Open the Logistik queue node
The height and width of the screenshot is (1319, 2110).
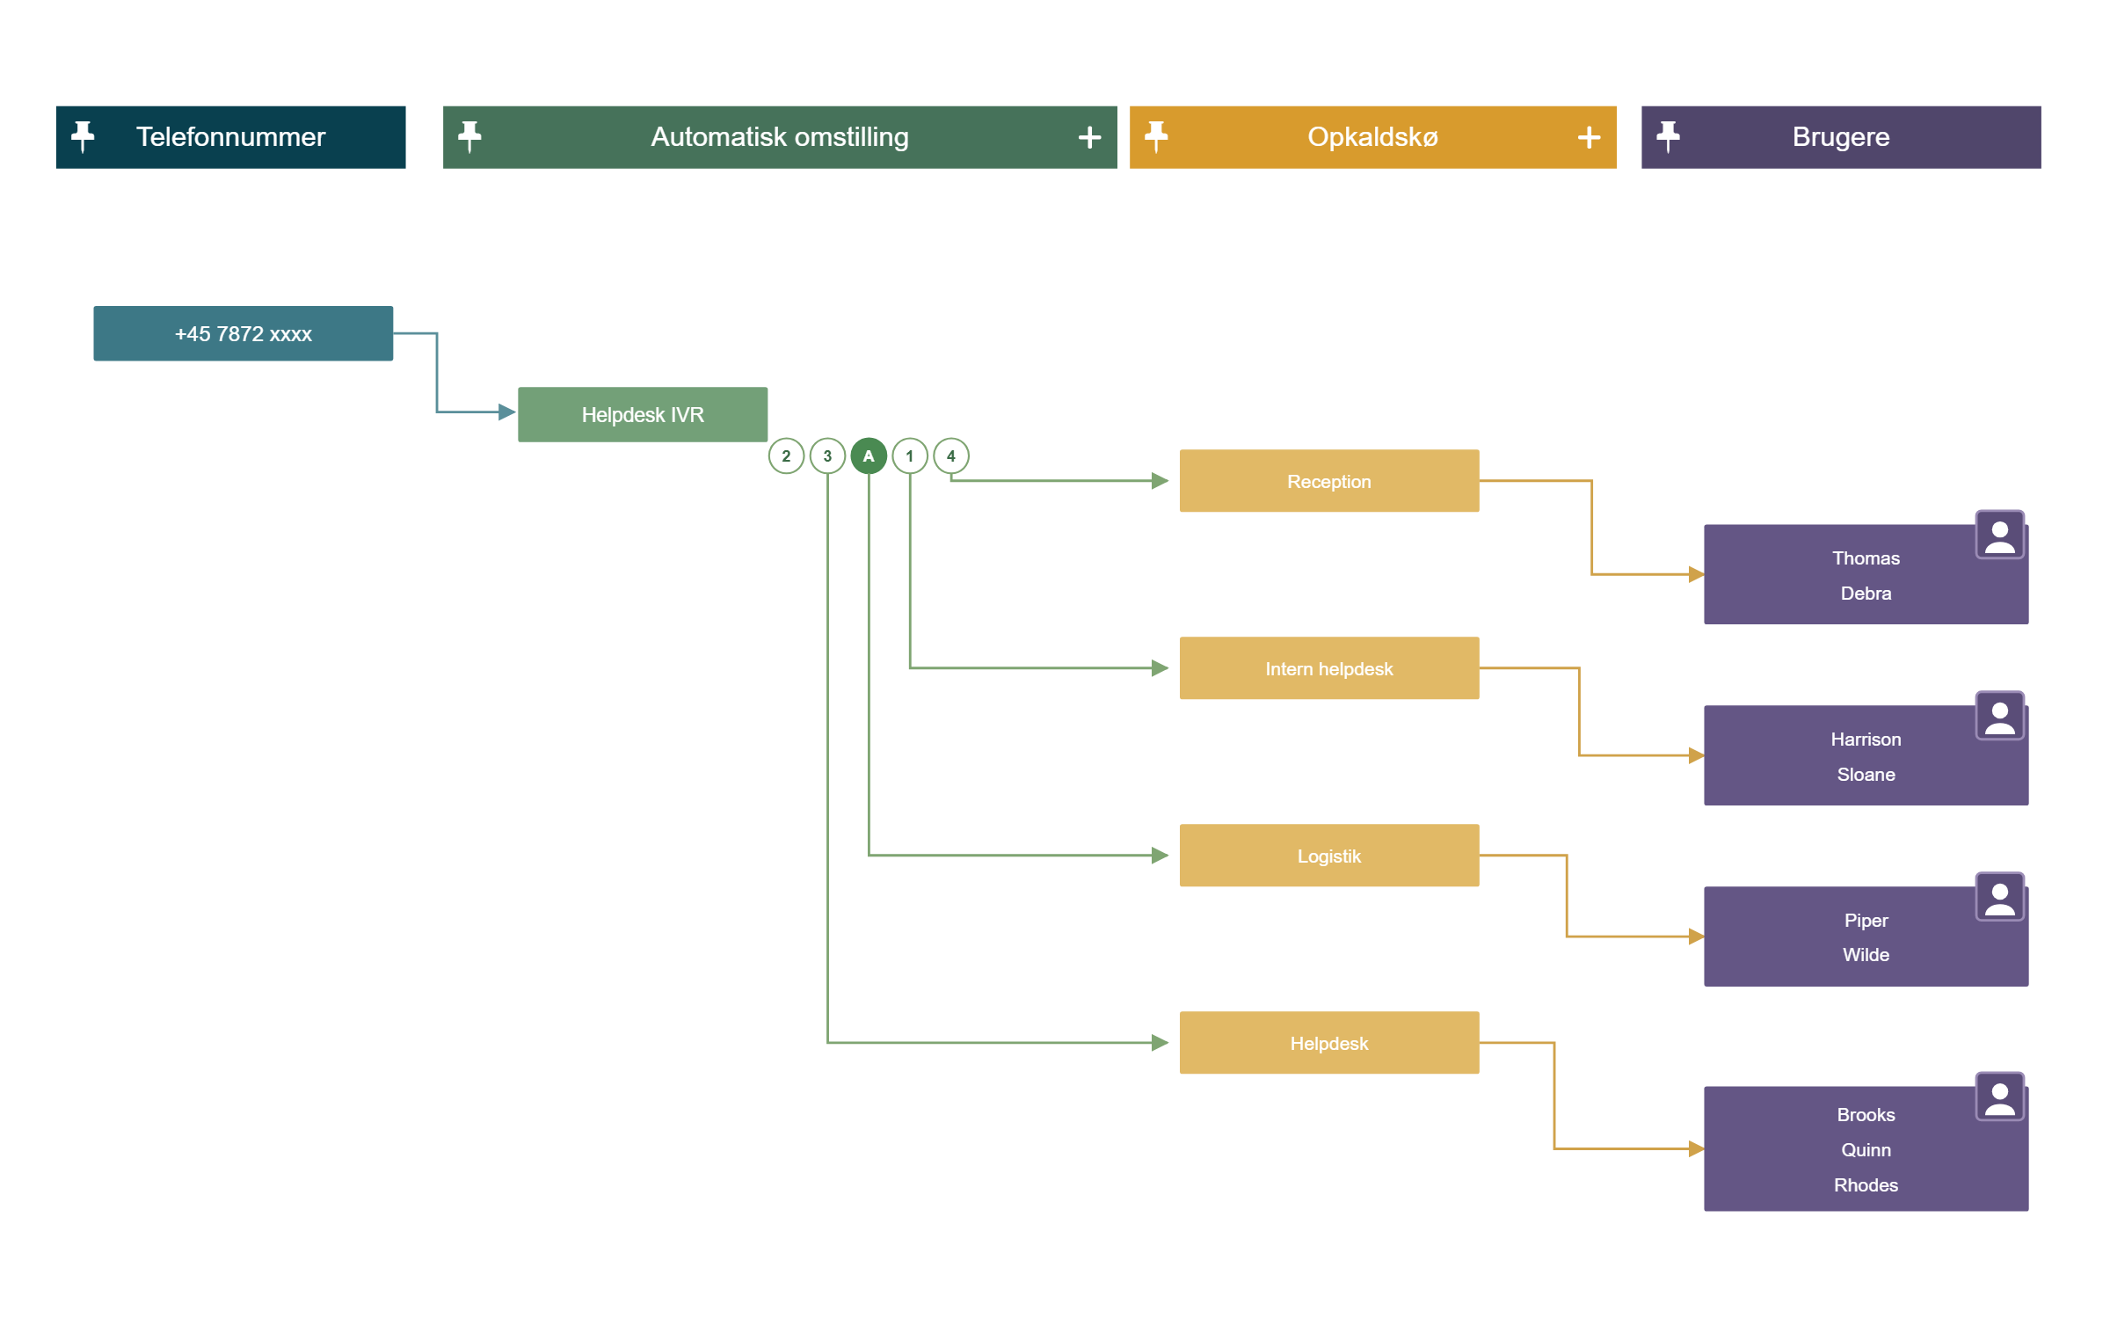(1329, 856)
